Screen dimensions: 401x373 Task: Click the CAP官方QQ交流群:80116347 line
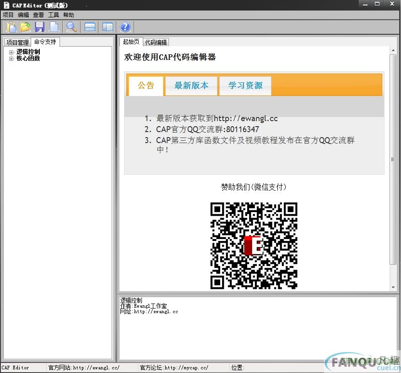pyautogui.click(x=207, y=129)
